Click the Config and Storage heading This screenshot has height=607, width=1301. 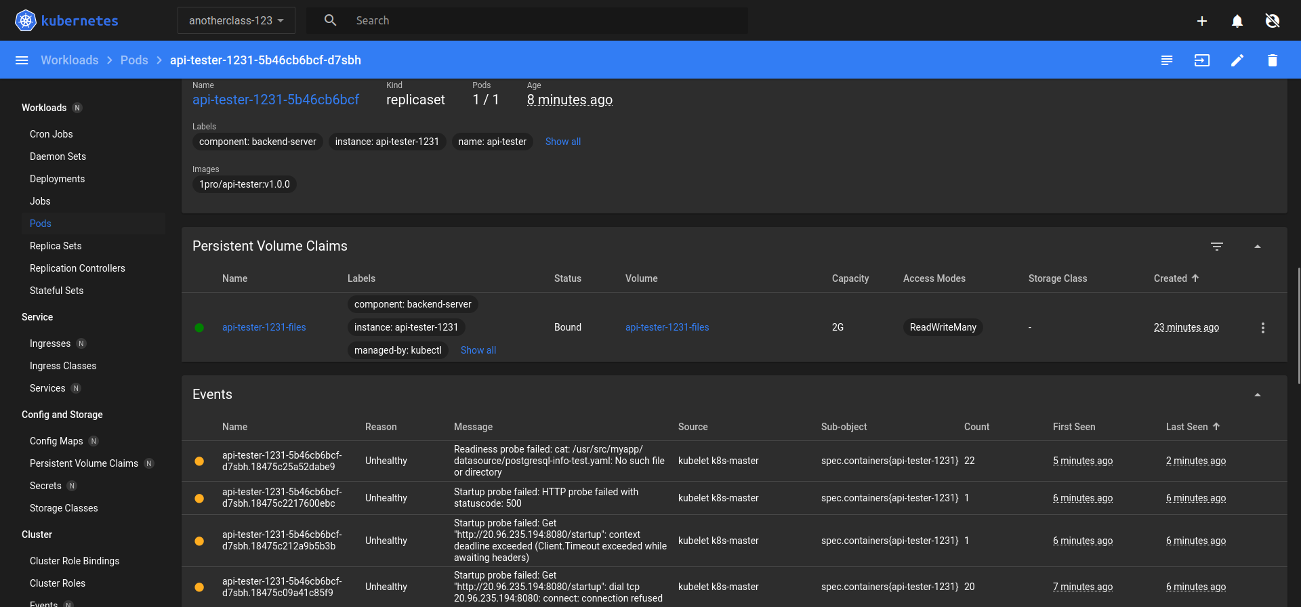pyautogui.click(x=62, y=415)
